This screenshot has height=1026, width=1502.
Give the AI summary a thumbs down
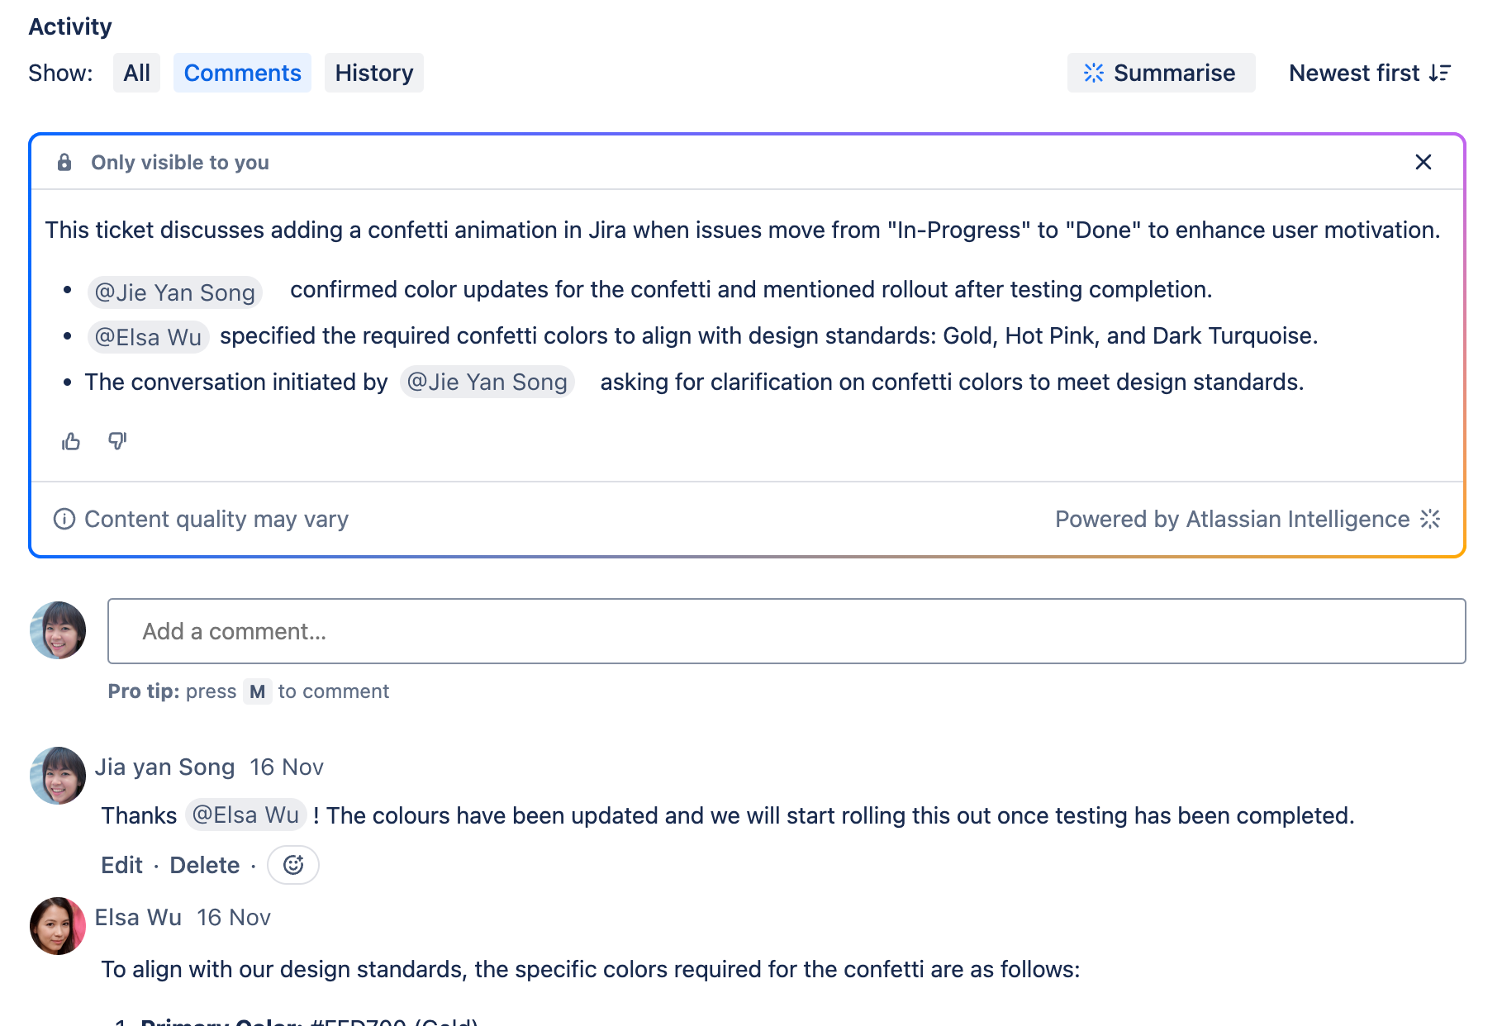[x=116, y=441]
